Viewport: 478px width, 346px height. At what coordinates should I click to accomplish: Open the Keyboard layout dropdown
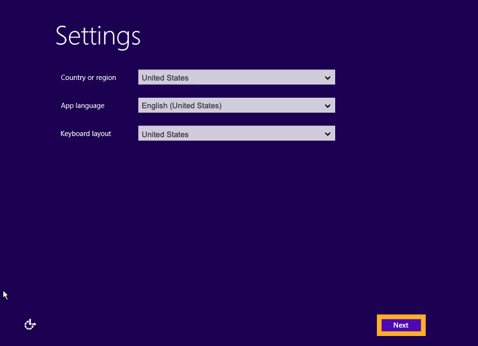[237, 133]
